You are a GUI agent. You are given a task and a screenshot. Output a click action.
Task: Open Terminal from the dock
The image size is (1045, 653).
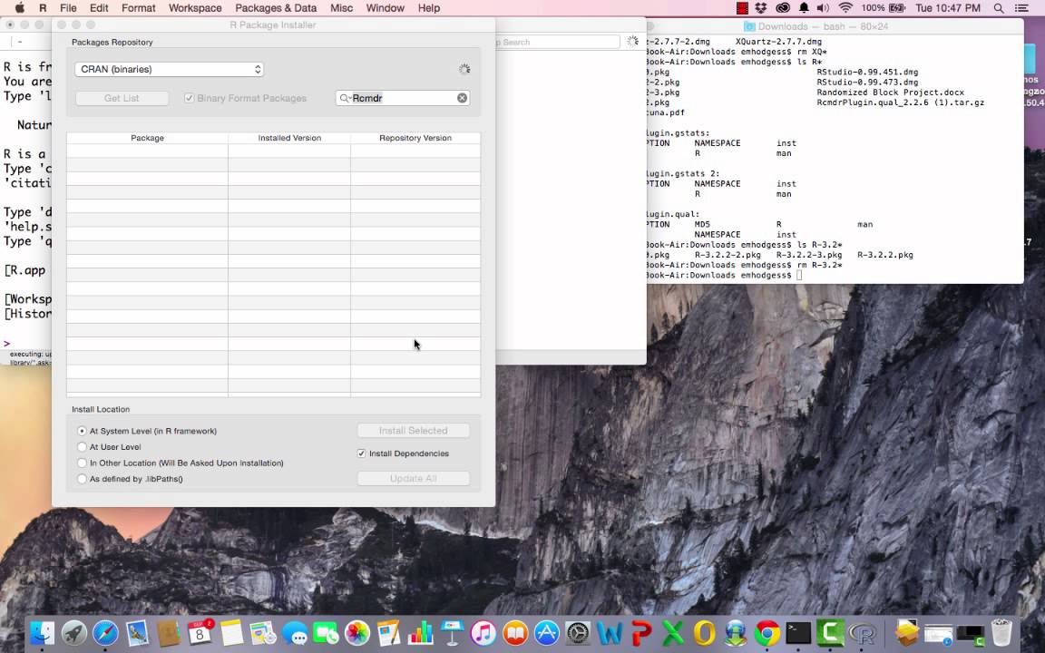(x=798, y=633)
